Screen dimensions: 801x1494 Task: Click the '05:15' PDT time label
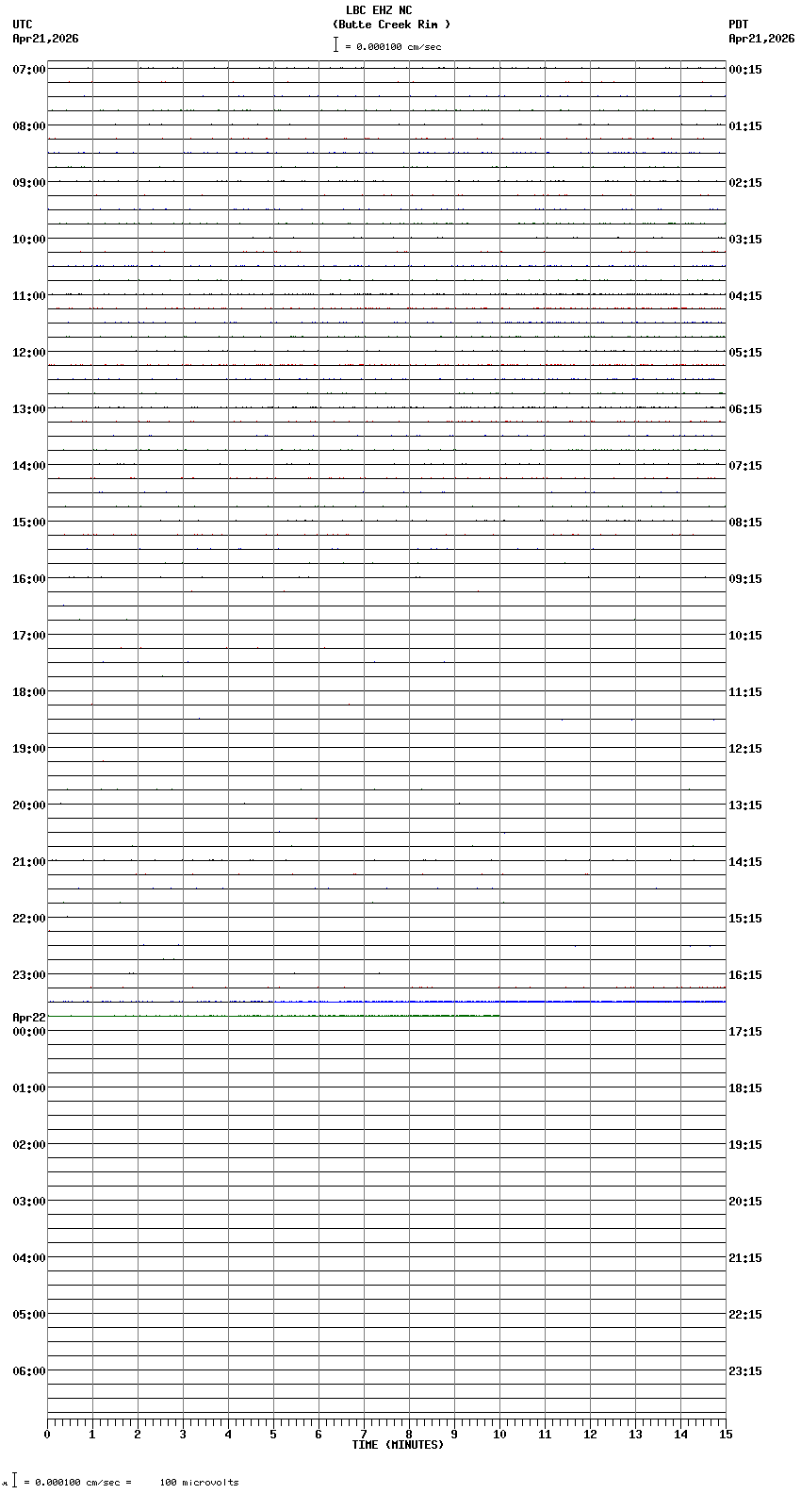point(745,353)
